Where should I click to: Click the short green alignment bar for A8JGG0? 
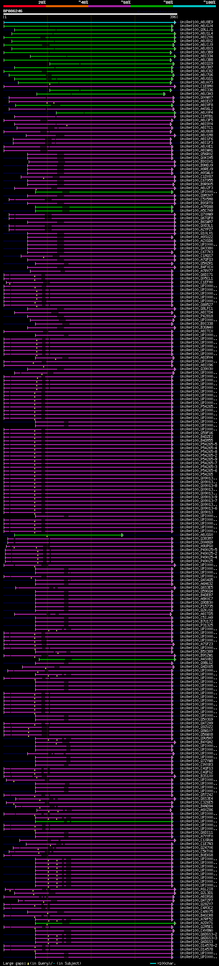pos(68,535)
